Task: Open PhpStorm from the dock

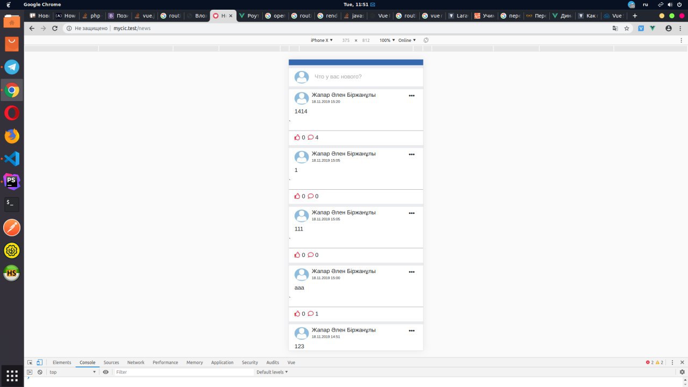Action: pyautogui.click(x=12, y=182)
